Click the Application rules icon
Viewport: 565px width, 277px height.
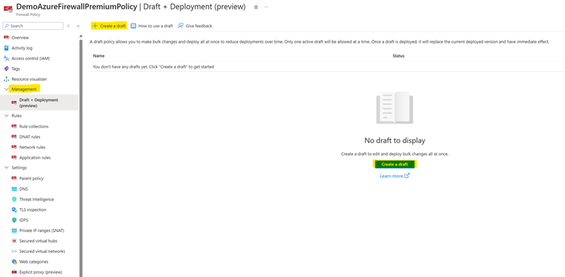pyautogui.click(x=14, y=158)
